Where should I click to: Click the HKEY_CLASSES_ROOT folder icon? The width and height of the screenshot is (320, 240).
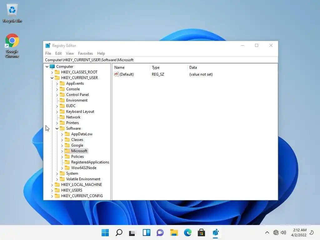(57, 72)
